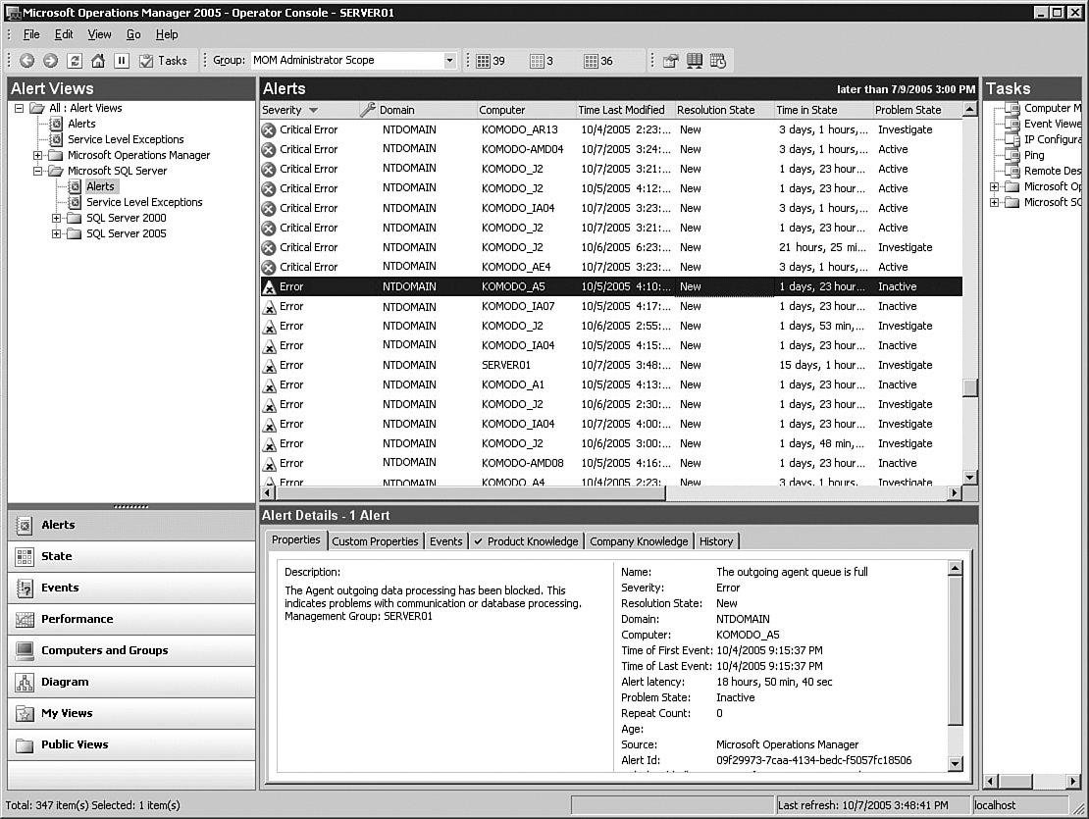This screenshot has height=819, width=1089.
Task: Click the toolbar icon with clock
Action: pyautogui.click(x=718, y=61)
